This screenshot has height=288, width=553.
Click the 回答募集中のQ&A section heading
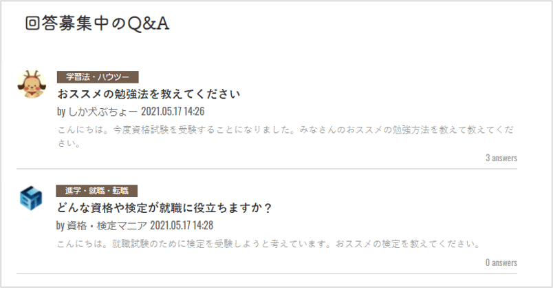97,23
